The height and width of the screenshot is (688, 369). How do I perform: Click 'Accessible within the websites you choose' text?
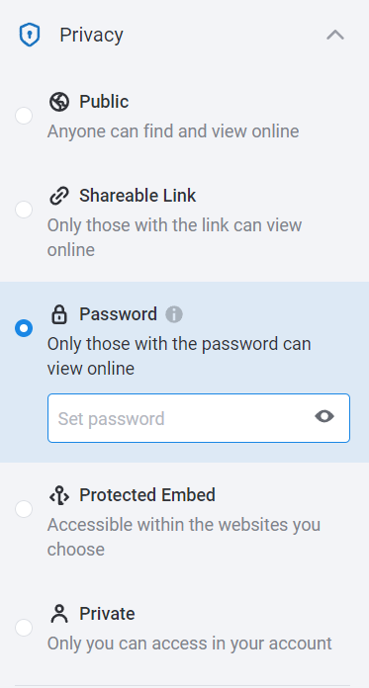(x=184, y=537)
